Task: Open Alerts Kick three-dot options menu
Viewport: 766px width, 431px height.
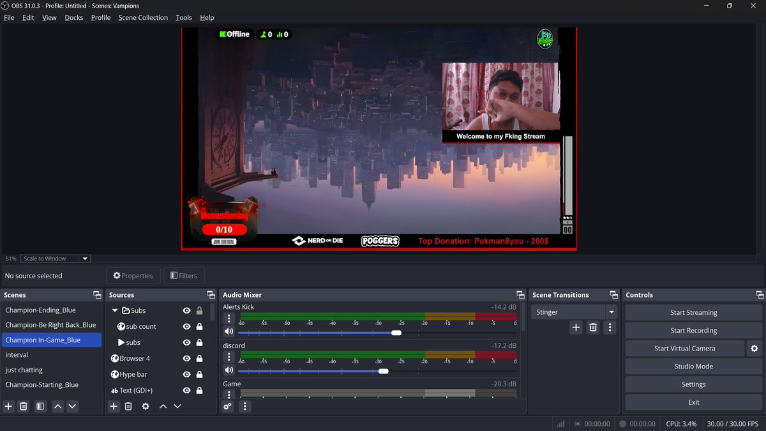Action: point(229,319)
